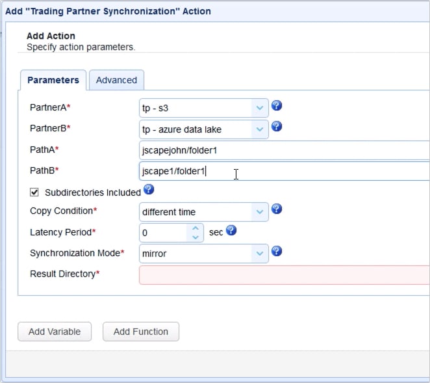The image size is (430, 383).
Task: Click the empty Result Directory field
Action: pyautogui.click(x=284, y=274)
